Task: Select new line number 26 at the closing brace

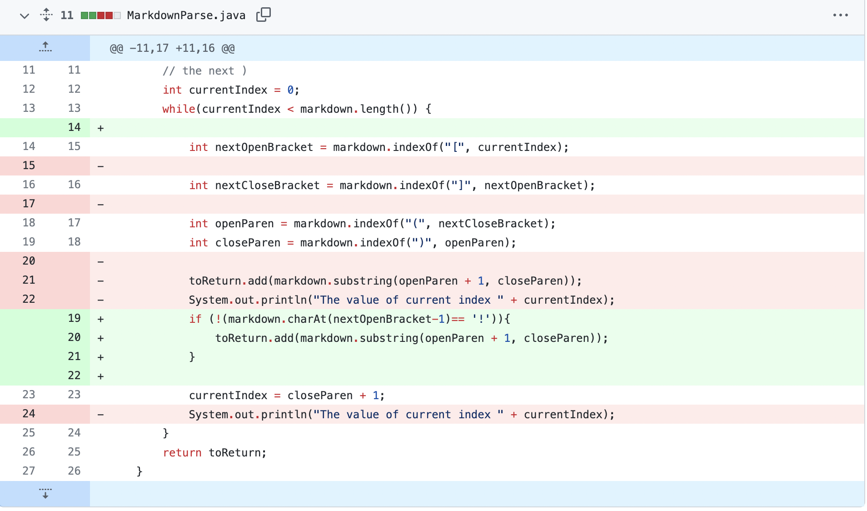Action: [x=74, y=471]
